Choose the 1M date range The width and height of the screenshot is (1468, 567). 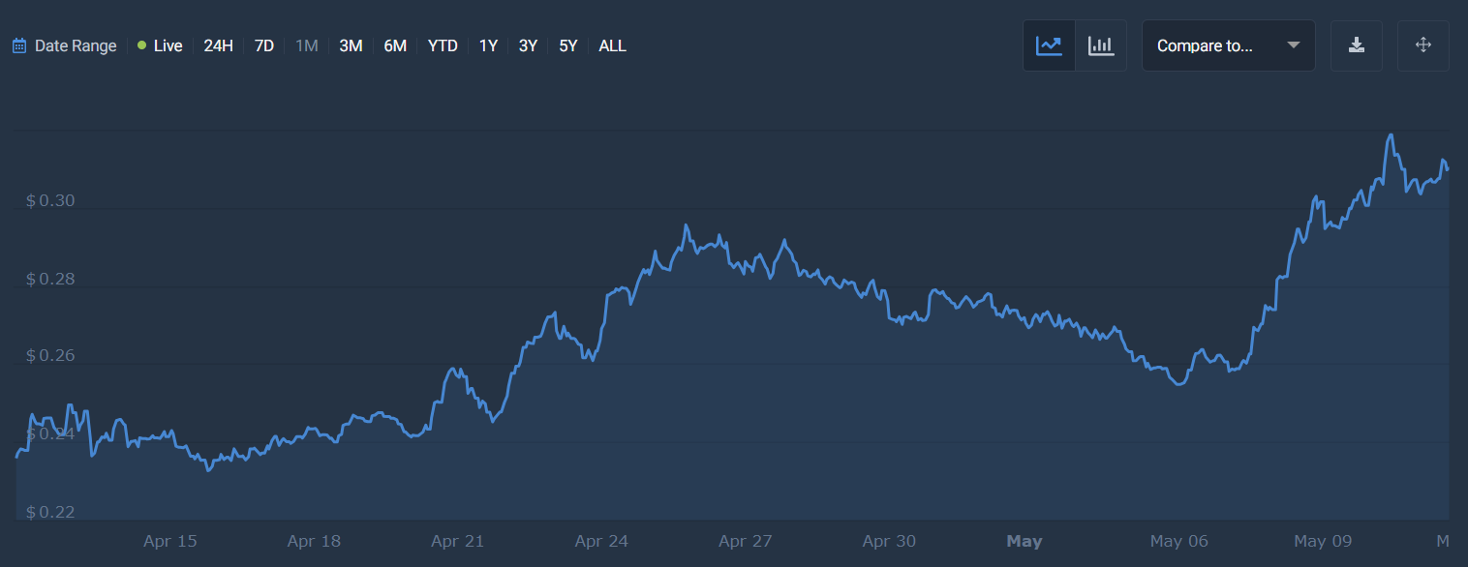tap(306, 45)
